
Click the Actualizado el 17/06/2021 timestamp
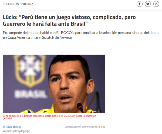(85, 126)
